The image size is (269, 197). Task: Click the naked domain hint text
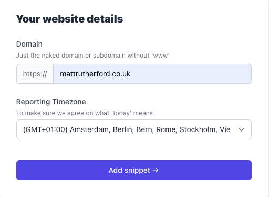93,56
